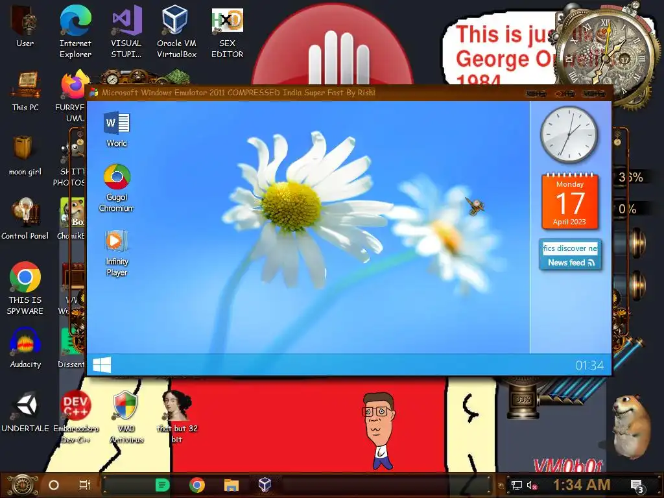Launch UNDERTALE Unity shortcut
Viewport: 664px width, 498px height.
25,412
